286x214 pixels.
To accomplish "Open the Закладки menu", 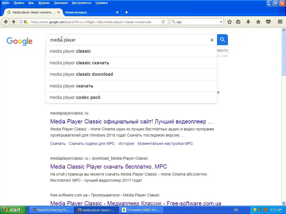I will pos(61,3).
